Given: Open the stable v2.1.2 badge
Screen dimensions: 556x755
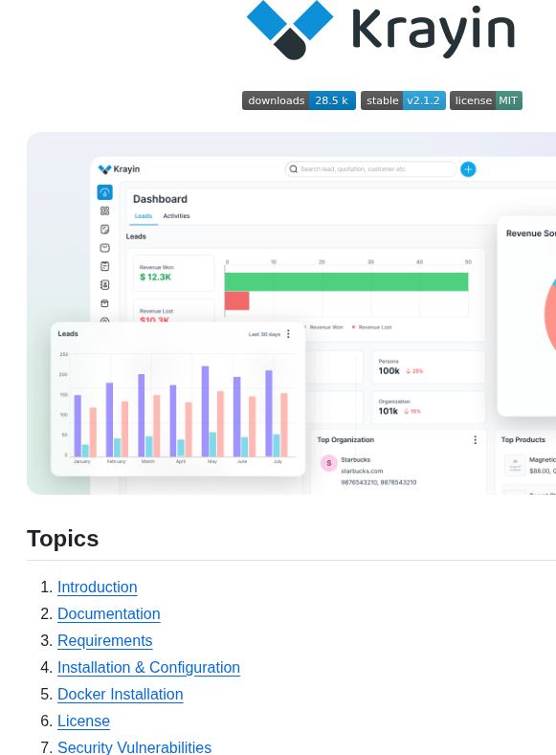Looking at the screenshot, I should (403, 100).
